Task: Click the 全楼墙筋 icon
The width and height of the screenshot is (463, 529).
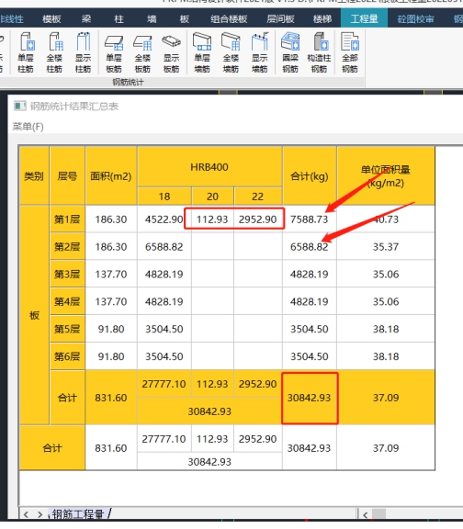Action: point(231,52)
